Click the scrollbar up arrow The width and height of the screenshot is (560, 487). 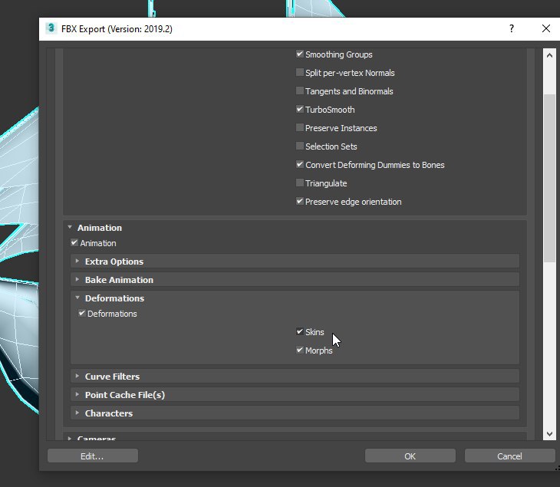pyautogui.click(x=549, y=55)
